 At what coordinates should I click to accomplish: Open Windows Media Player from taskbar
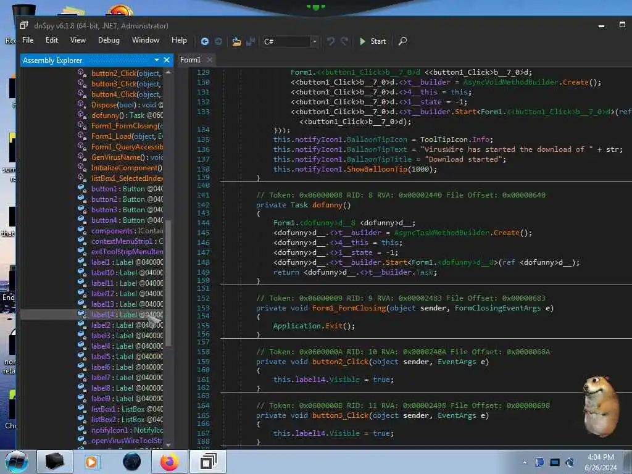pyautogui.click(x=91, y=461)
